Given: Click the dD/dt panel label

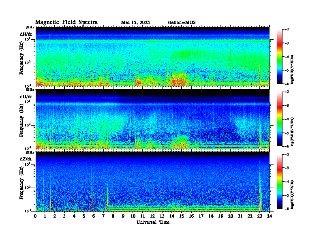Looking at the screenshot, I should click(x=26, y=96).
